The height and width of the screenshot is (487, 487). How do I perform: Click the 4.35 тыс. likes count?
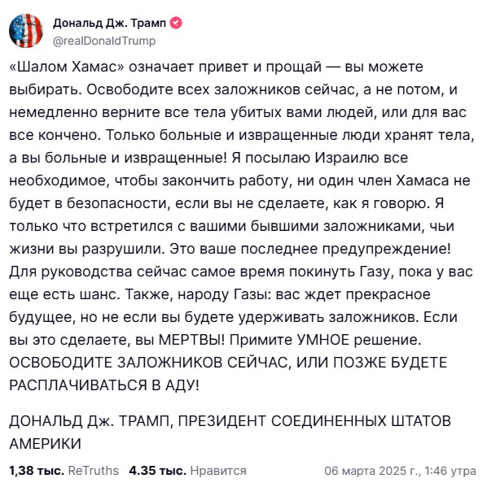click(157, 471)
